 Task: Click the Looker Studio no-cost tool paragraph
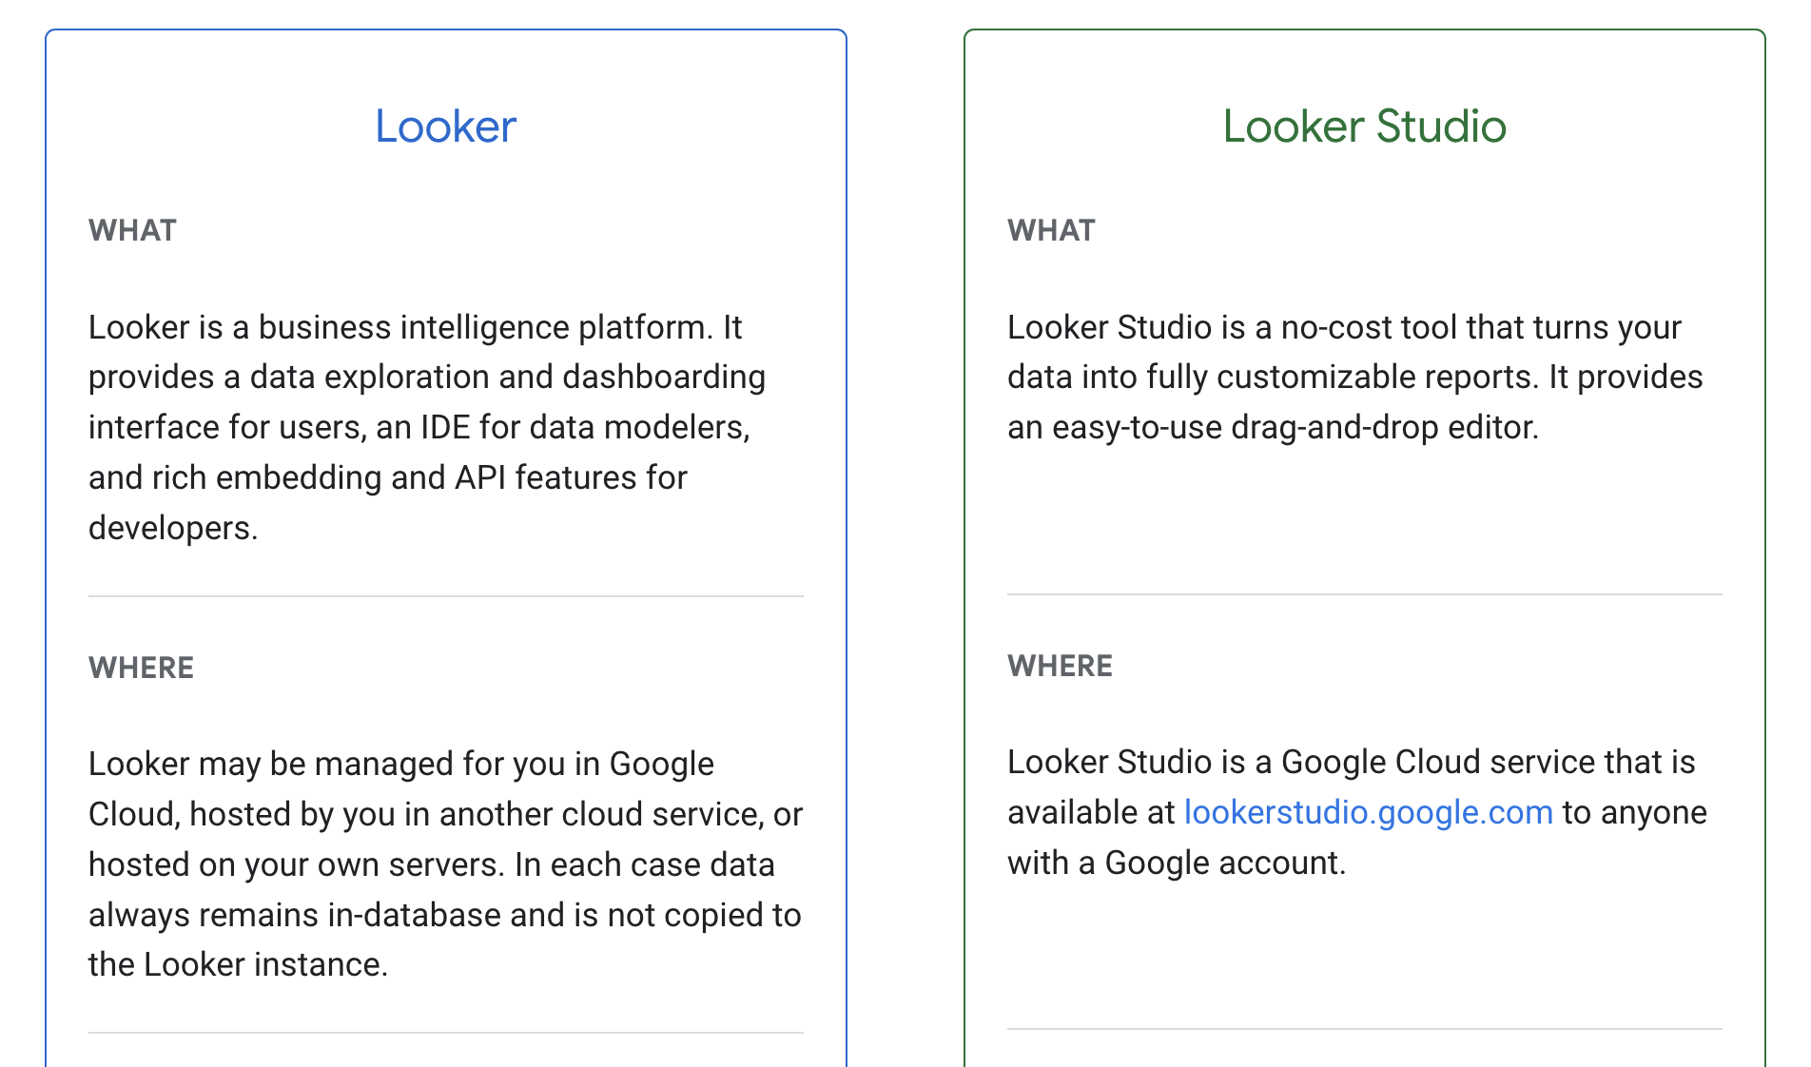tap(1354, 378)
